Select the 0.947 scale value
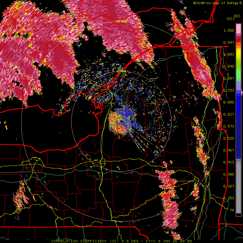243x243 pixels. click(x=229, y=42)
